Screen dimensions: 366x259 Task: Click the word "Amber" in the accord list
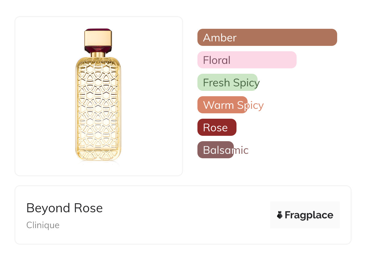pos(220,38)
